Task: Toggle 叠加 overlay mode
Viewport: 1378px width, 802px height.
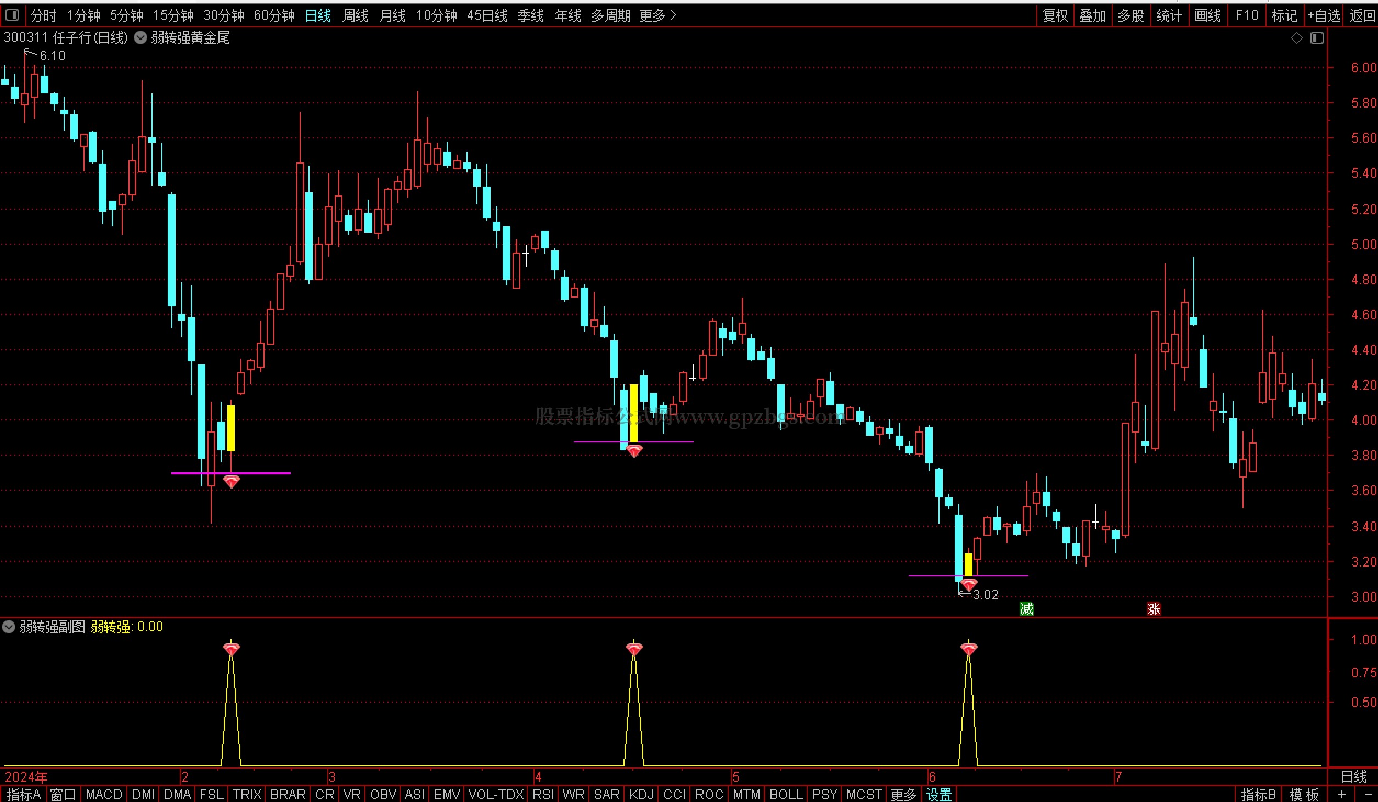Action: click(1093, 15)
